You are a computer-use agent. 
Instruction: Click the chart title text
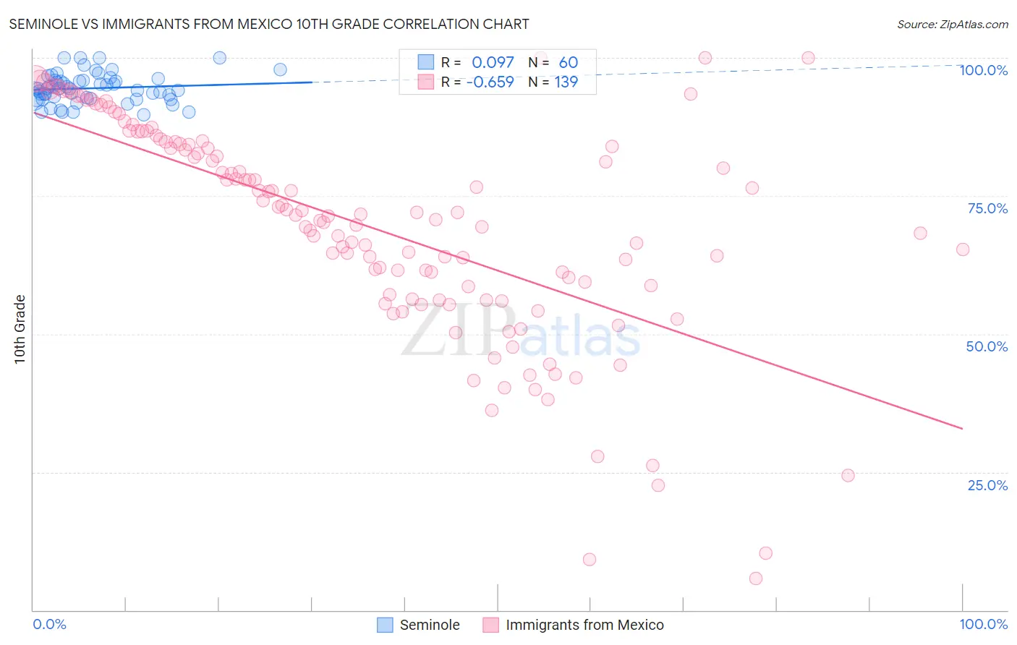coord(269,24)
